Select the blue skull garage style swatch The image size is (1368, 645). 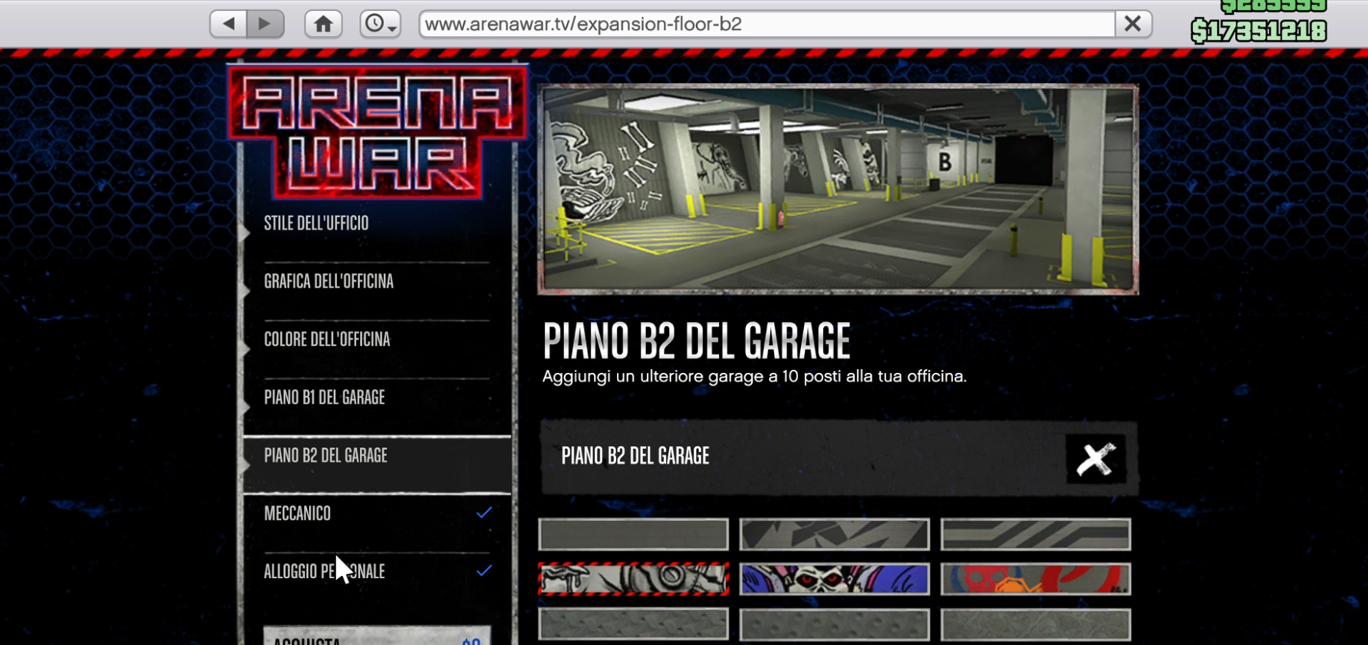coord(834,579)
